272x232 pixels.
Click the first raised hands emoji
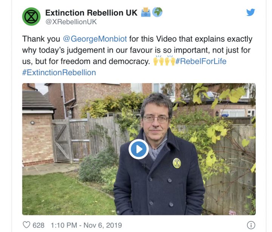pyautogui.click(x=159, y=60)
